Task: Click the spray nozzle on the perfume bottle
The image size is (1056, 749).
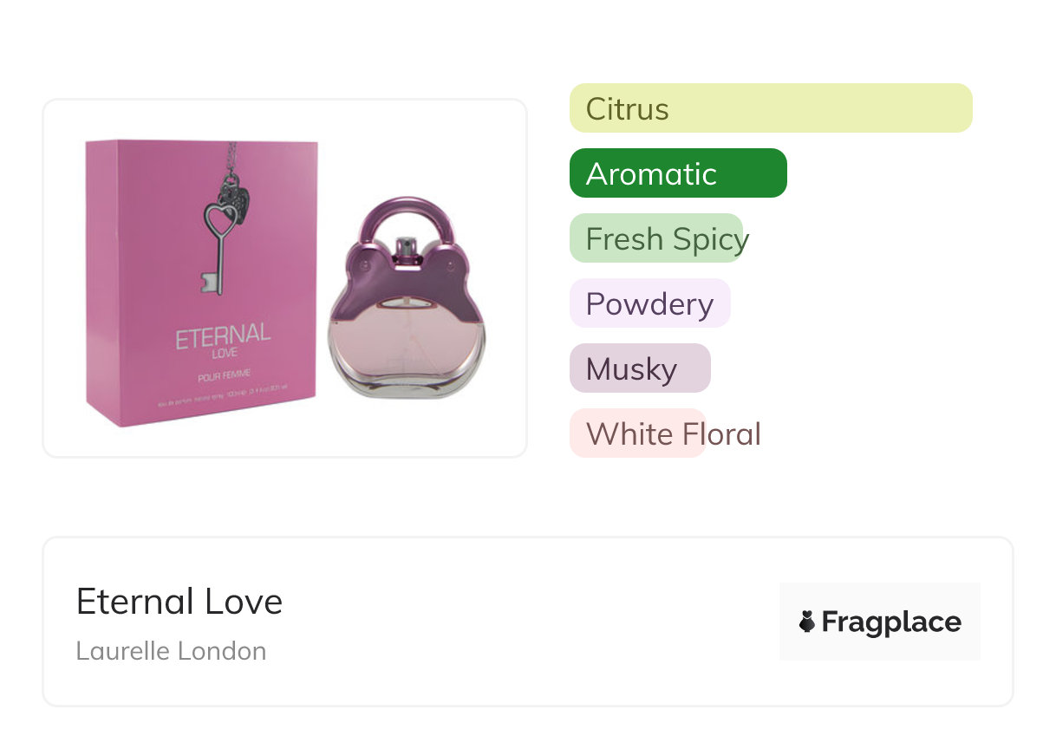Action: (x=405, y=251)
